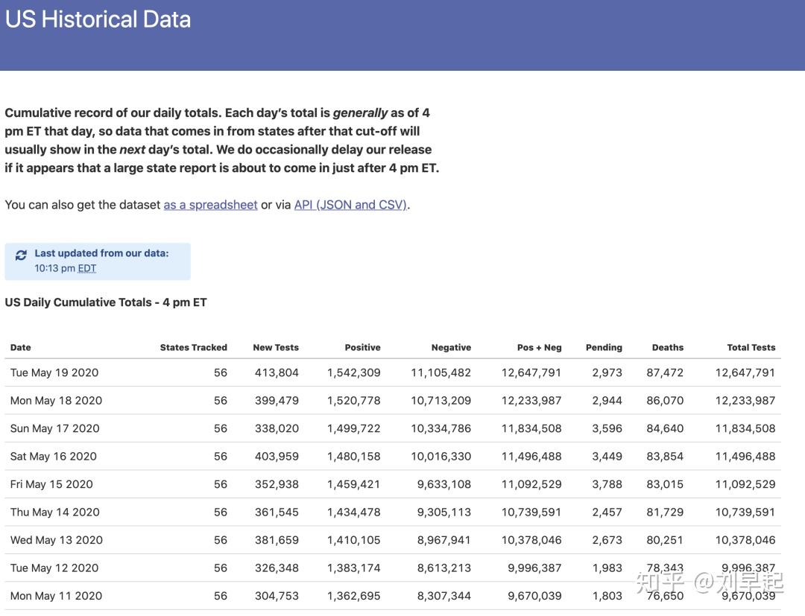This screenshot has width=805, height=616.
Task: Open the "as a spreadsheet" link
Action: click(210, 205)
